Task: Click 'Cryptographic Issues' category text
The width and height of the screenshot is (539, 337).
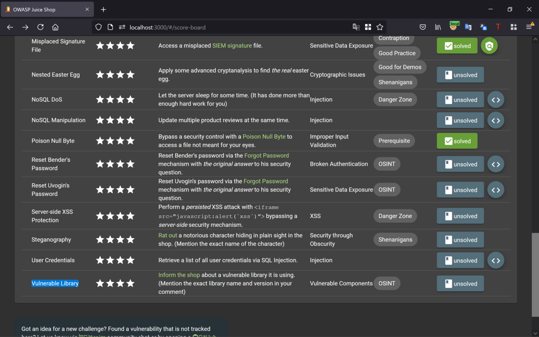Action: (x=337, y=75)
